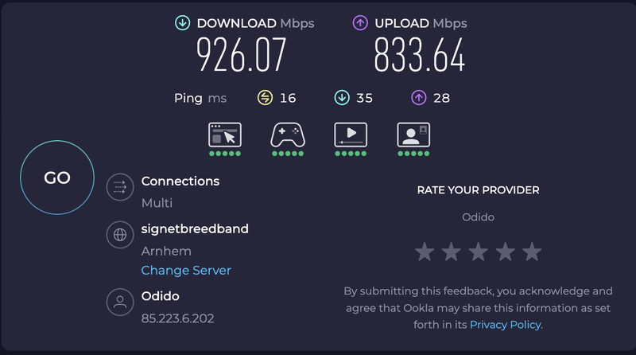
Task: Select the Multi connections mode
Action: pos(157,203)
